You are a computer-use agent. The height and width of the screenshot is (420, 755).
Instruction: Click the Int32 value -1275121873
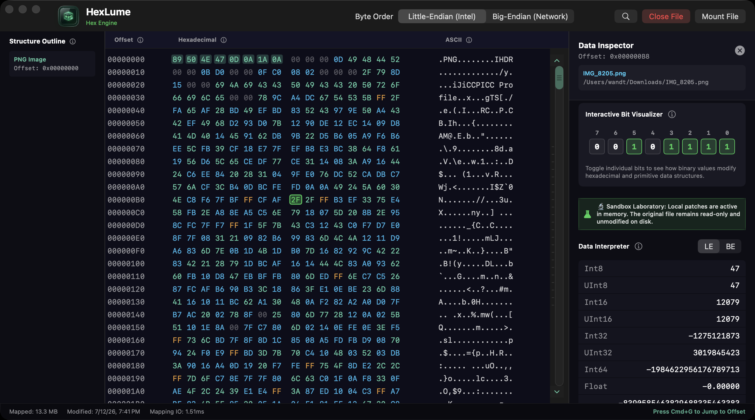tap(714, 336)
